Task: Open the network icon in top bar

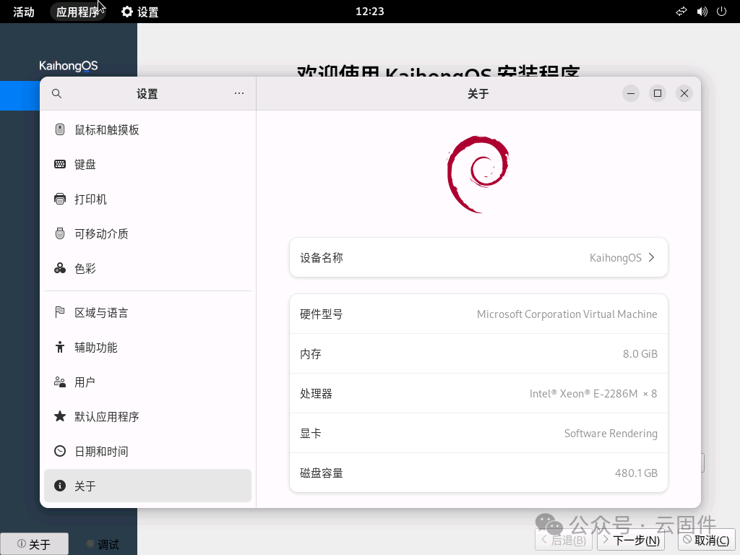Action: pos(681,12)
